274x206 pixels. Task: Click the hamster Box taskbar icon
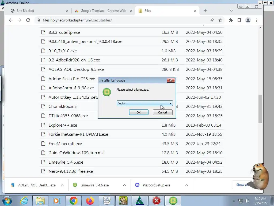(x=123, y=201)
